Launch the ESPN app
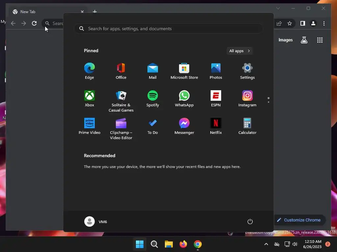 click(216, 98)
